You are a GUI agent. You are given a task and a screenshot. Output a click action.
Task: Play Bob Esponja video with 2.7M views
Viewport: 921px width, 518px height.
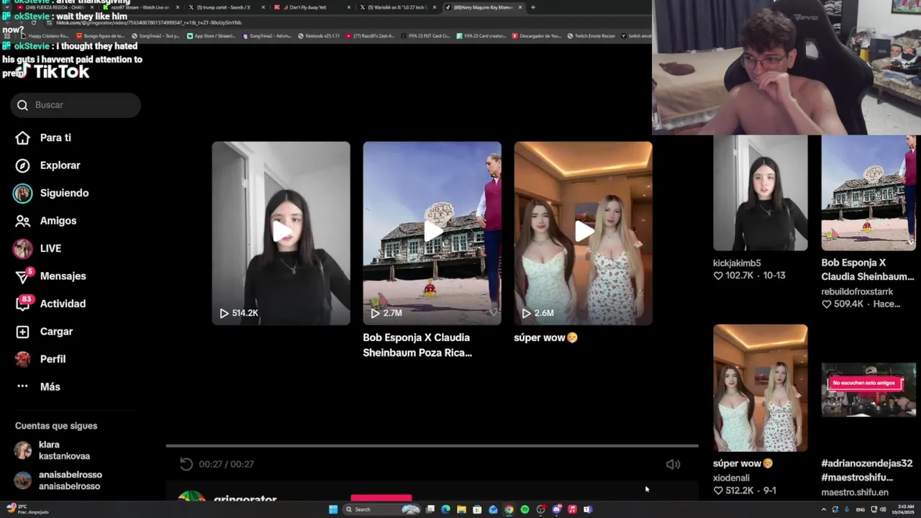click(432, 233)
